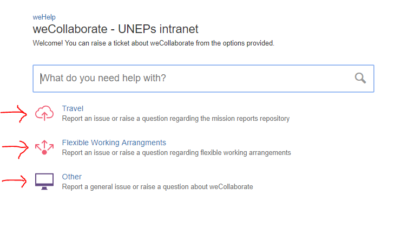Viewport: 414px width, 233px height.
Task: Click the general issue weCollaborate description
Action: click(x=157, y=187)
